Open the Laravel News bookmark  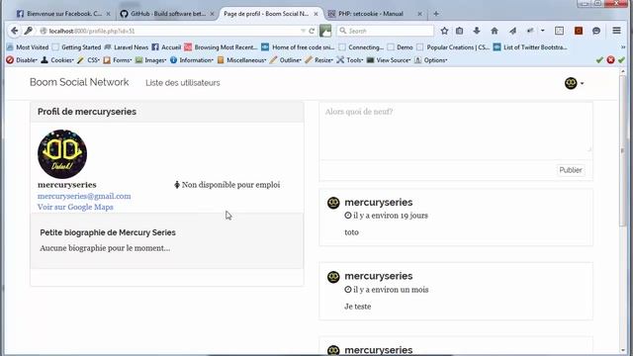coord(127,47)
